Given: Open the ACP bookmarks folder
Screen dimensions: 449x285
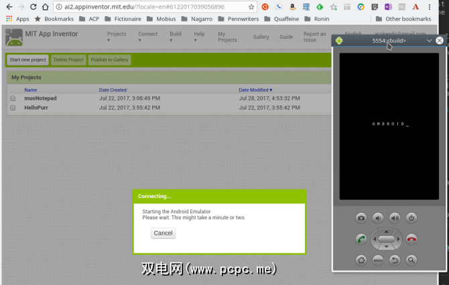Looking at the screenshot, I should tap(89, 19).
